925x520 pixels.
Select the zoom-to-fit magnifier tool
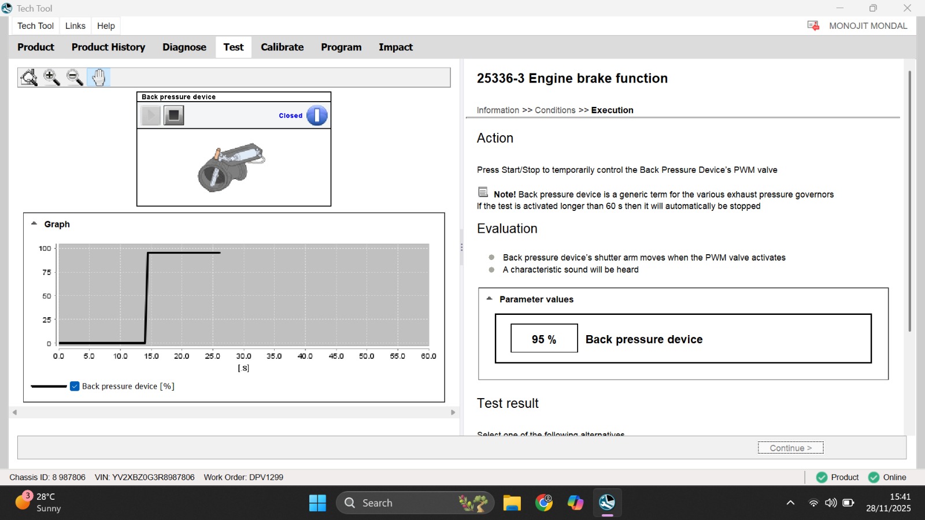click(x=28, y=77)
